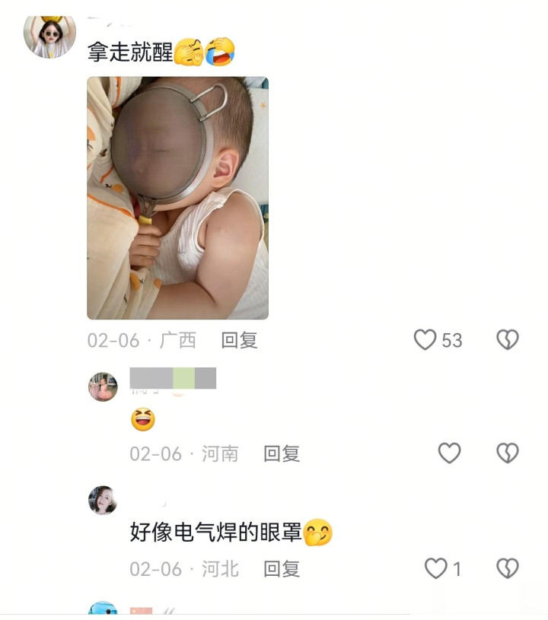Reply to the 河南 comment via 回复
The width and height of the screenshot is (548, 620).
282,453
